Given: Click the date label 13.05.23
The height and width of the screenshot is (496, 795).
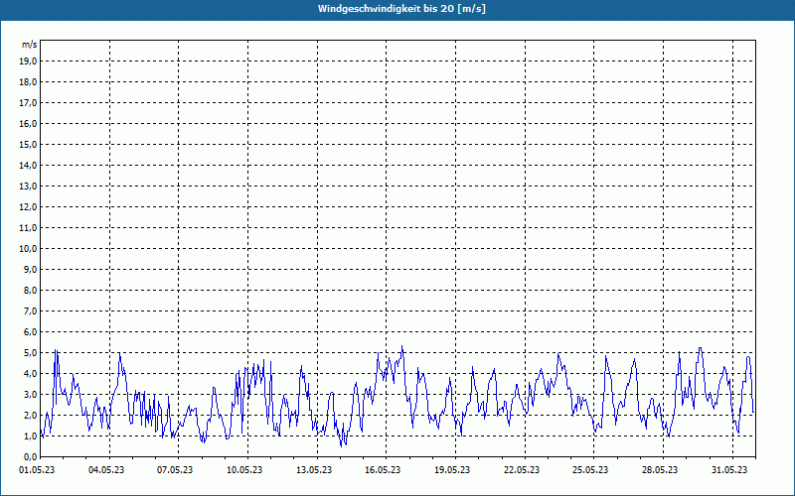Looking at the screenshot, I should pos(314,470).
